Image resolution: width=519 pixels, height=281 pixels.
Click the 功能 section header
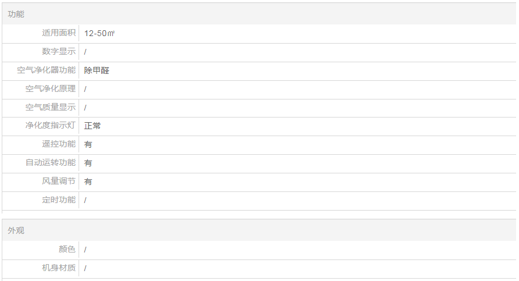16,14
